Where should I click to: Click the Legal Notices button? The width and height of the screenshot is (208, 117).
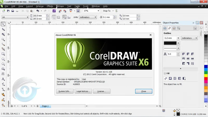tap(83, 91)
